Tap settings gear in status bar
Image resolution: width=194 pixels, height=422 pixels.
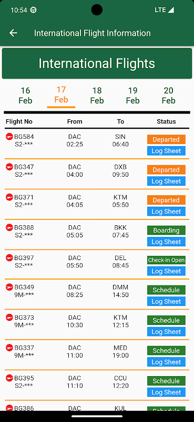click(34, 10)
